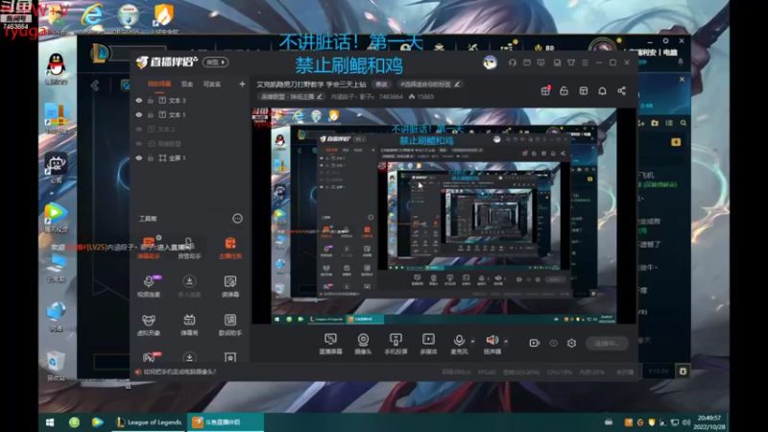Open the 弹幕秀 tool
The image size is (768, 432).
(x=189, y=324)
